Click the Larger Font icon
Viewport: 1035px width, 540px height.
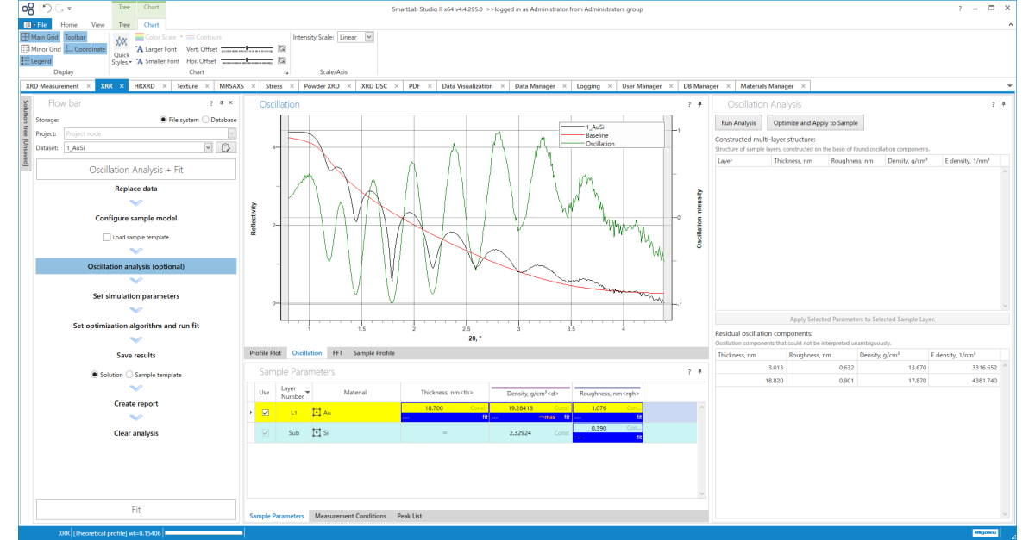pyautogui.click(x=141, y=49)
